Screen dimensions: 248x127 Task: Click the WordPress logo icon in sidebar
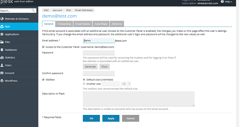point(2,81)
